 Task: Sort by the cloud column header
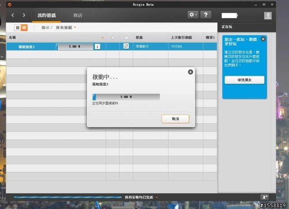pos(126,37)
